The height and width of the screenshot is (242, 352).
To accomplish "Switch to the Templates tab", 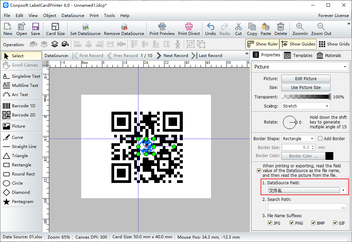I will tap(298, 55).
